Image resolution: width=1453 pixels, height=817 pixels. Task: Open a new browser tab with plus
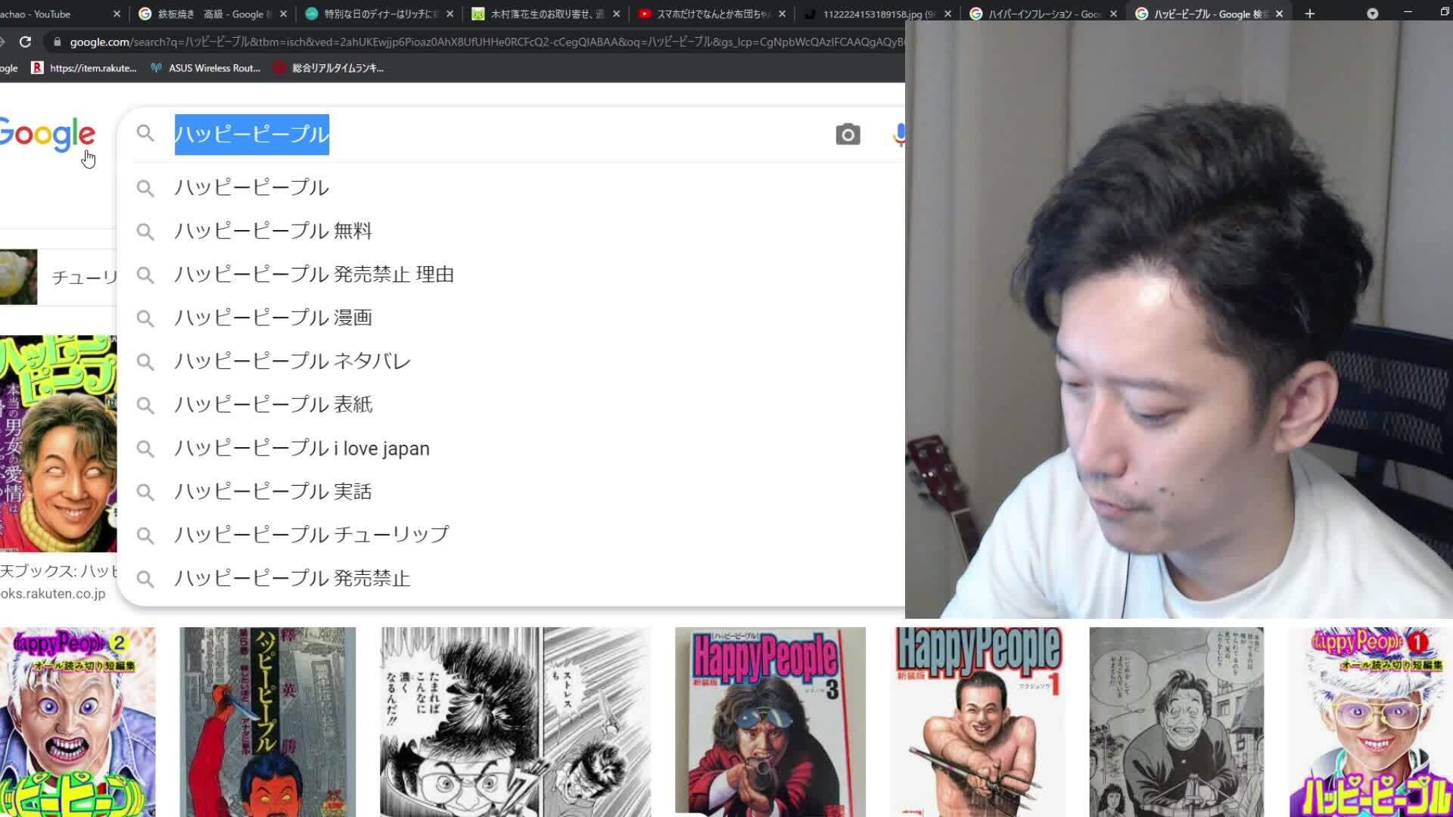click(1310, 14)
